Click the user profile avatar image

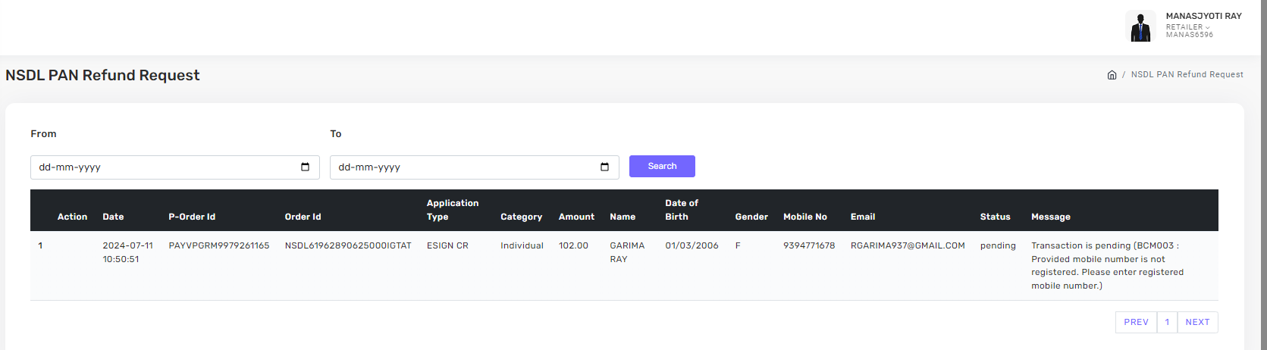1140,27
